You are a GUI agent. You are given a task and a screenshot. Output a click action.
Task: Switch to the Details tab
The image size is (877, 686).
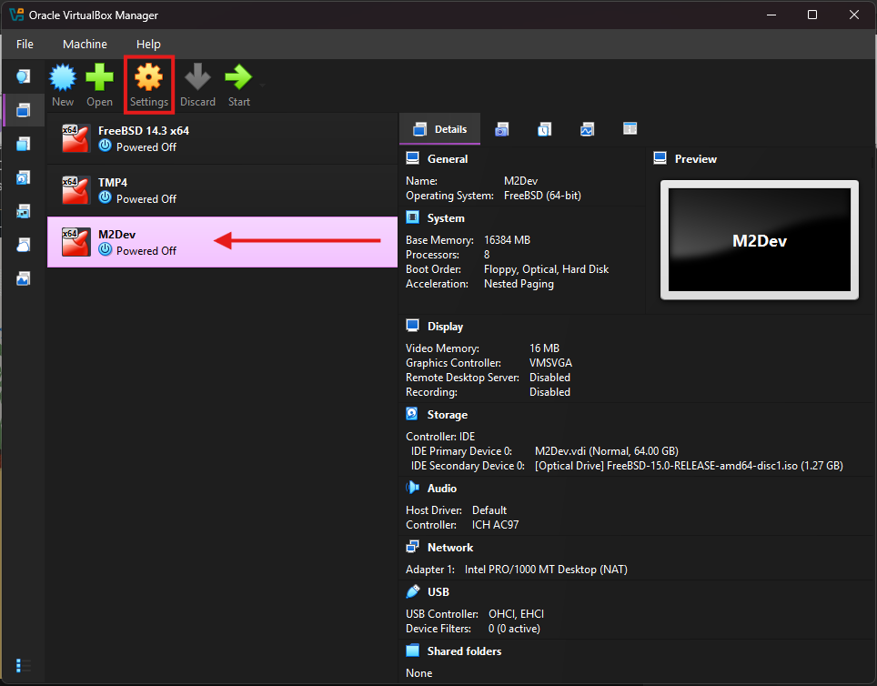[440, 129]
